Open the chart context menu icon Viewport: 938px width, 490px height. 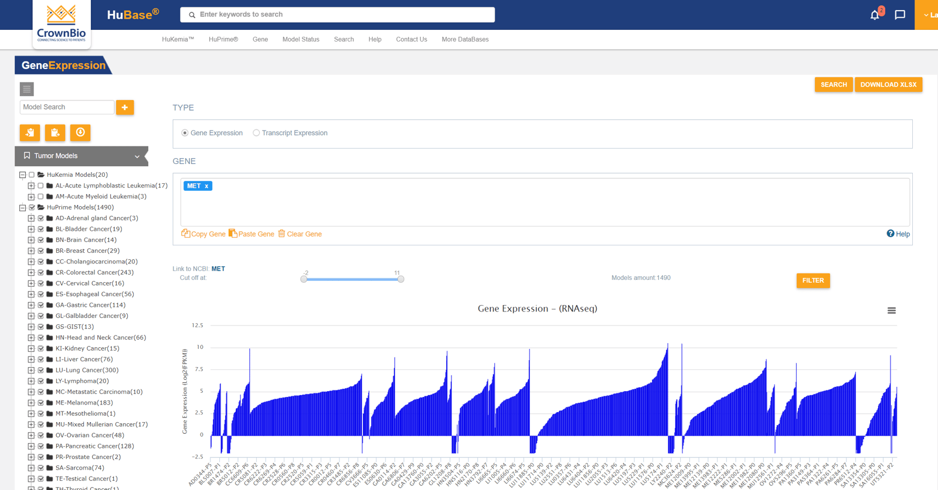pyautogui.click(x=891, y=311)
